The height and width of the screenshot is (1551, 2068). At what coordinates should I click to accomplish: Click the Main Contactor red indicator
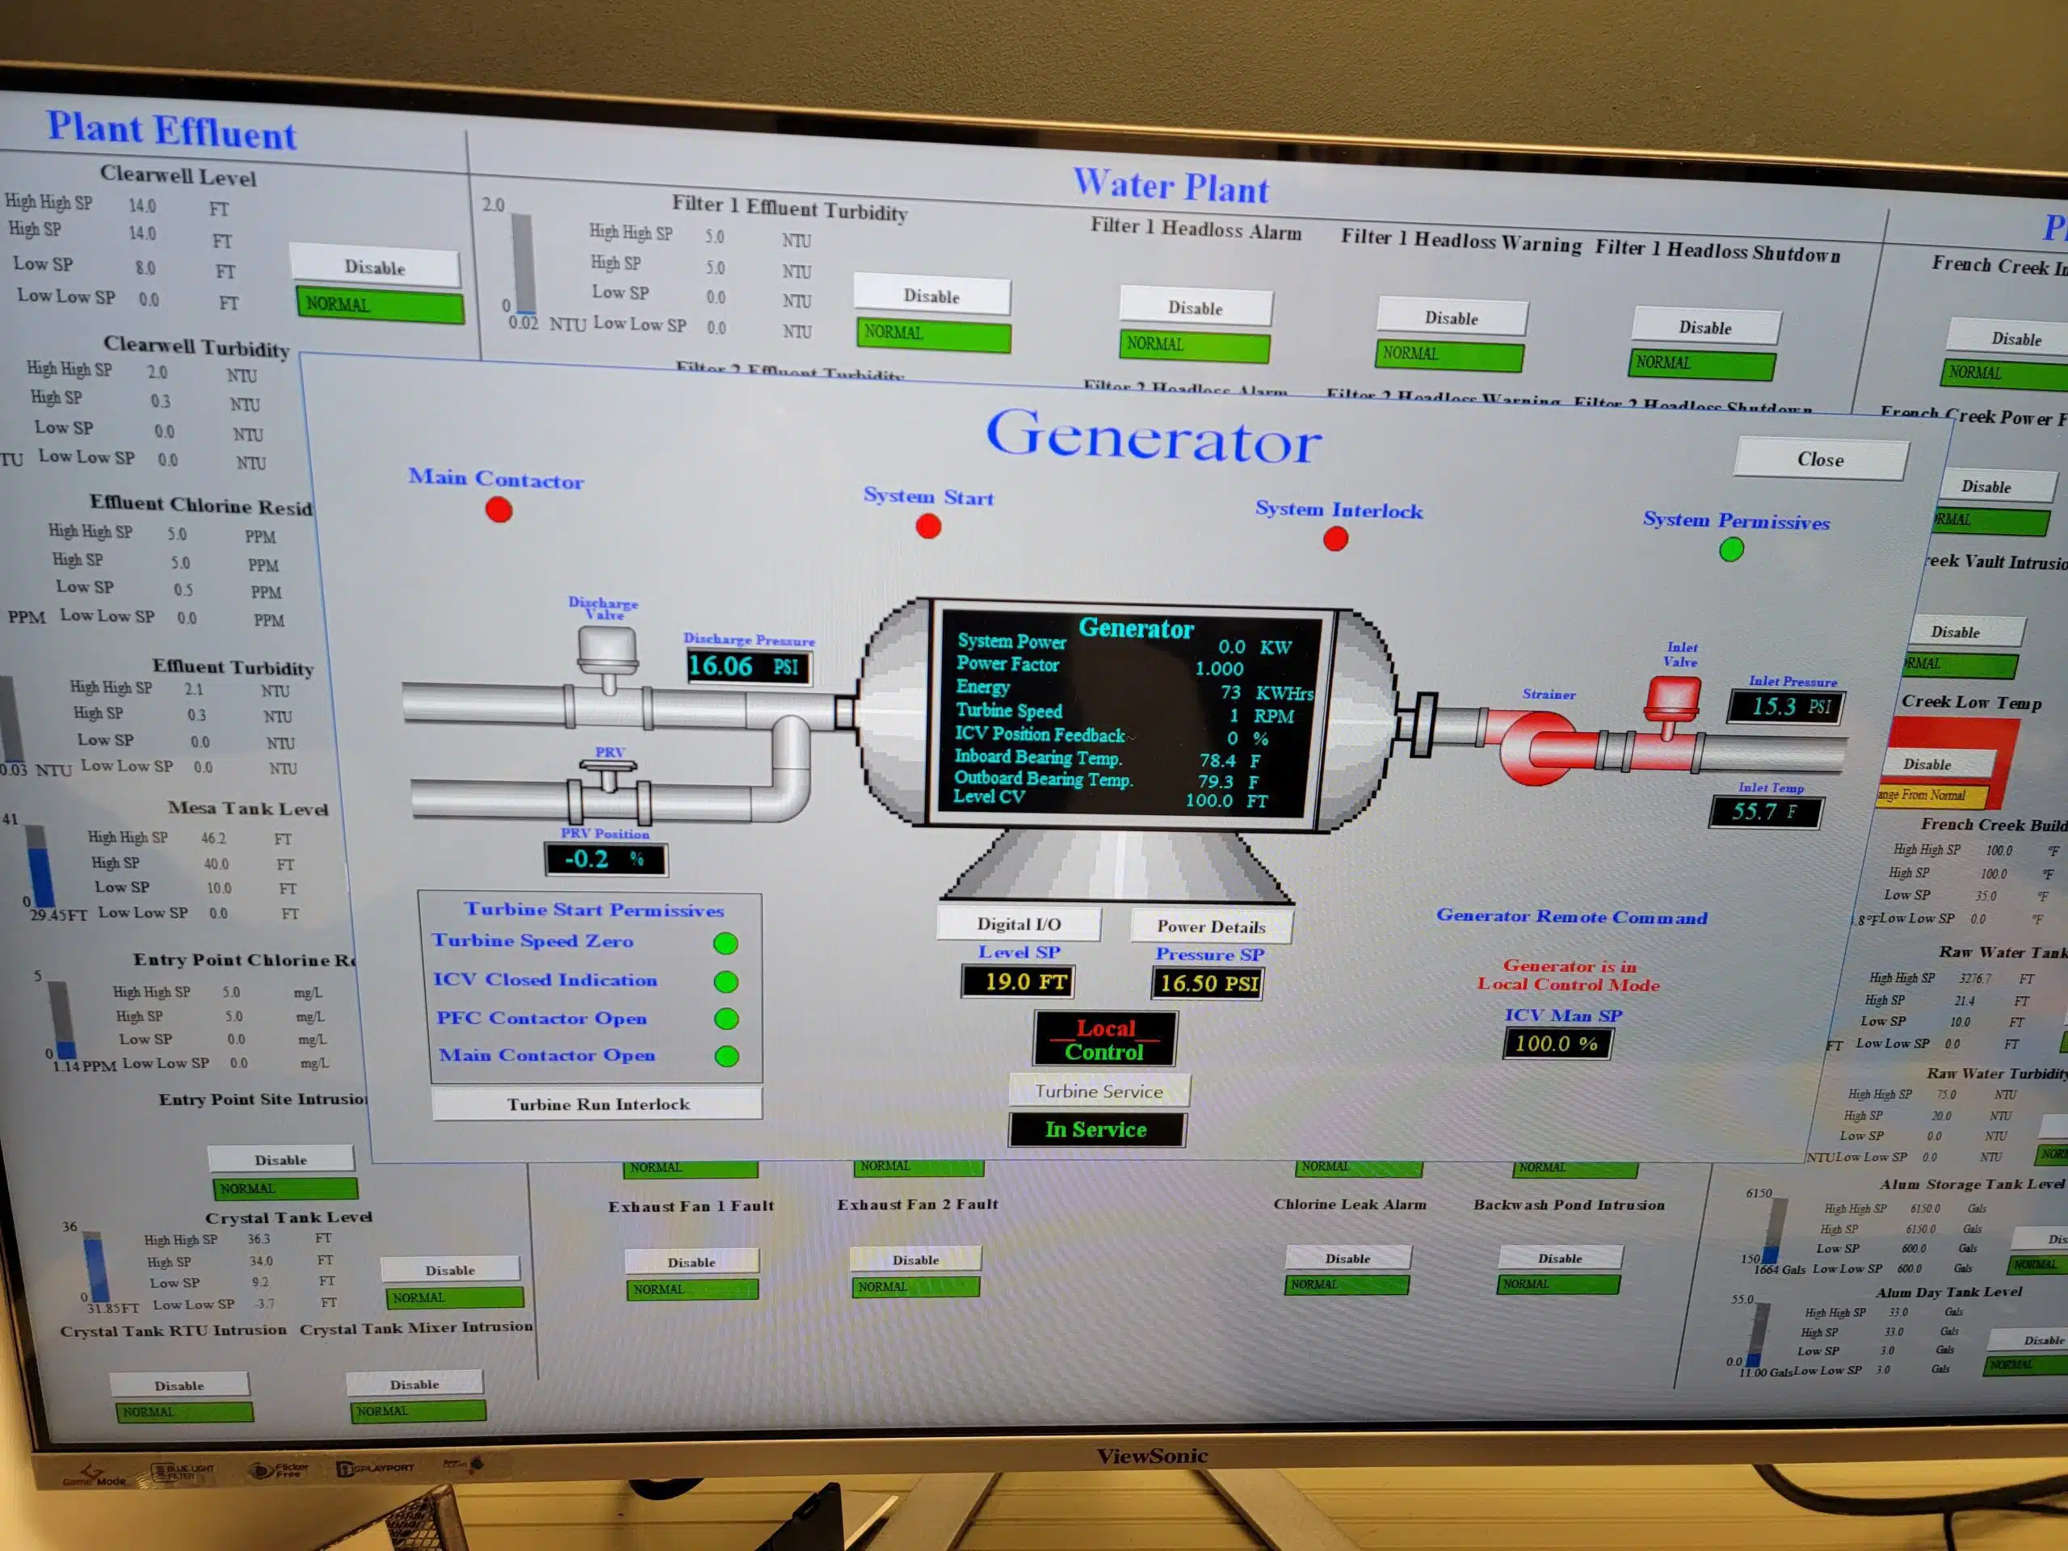498,510
